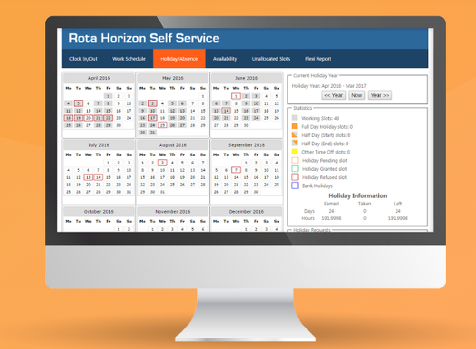
Task: Select June 30 in June 2016 calendar
Action: (246, 125)
